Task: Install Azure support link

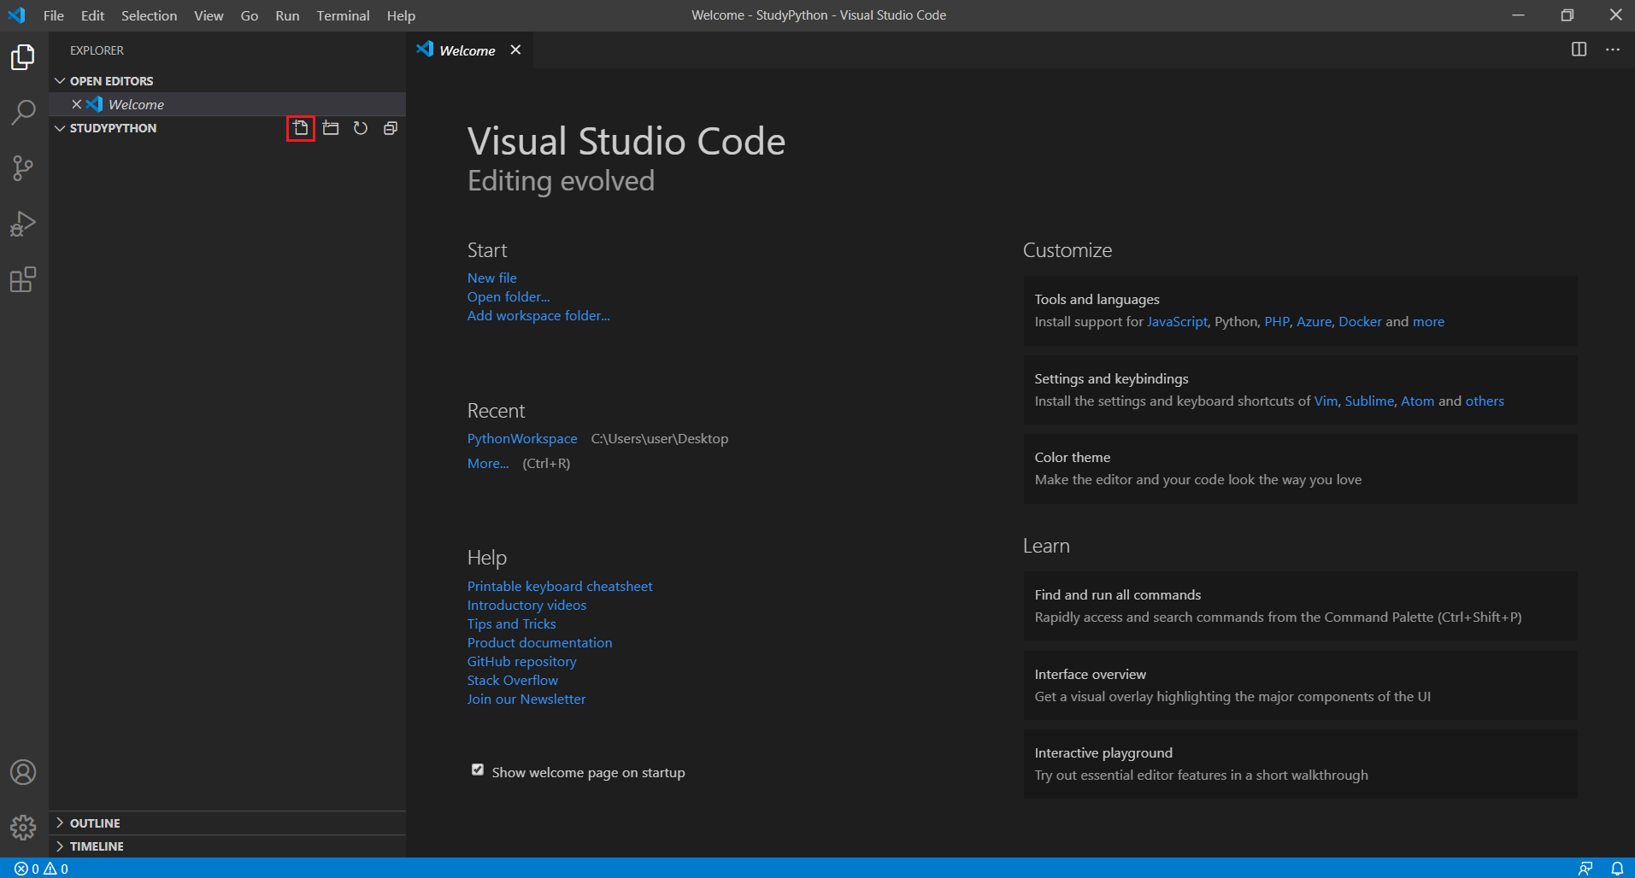Action: 1314,322
